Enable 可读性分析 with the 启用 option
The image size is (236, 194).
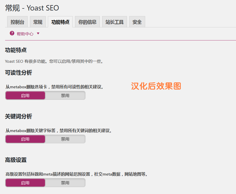[x=25, y=95]
